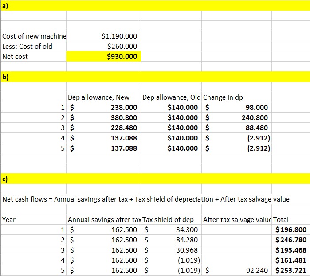Select the 'Dep allowance, Old' header cell
The image size is (310, 276).
pyautogui.click(x=171, y=97)
